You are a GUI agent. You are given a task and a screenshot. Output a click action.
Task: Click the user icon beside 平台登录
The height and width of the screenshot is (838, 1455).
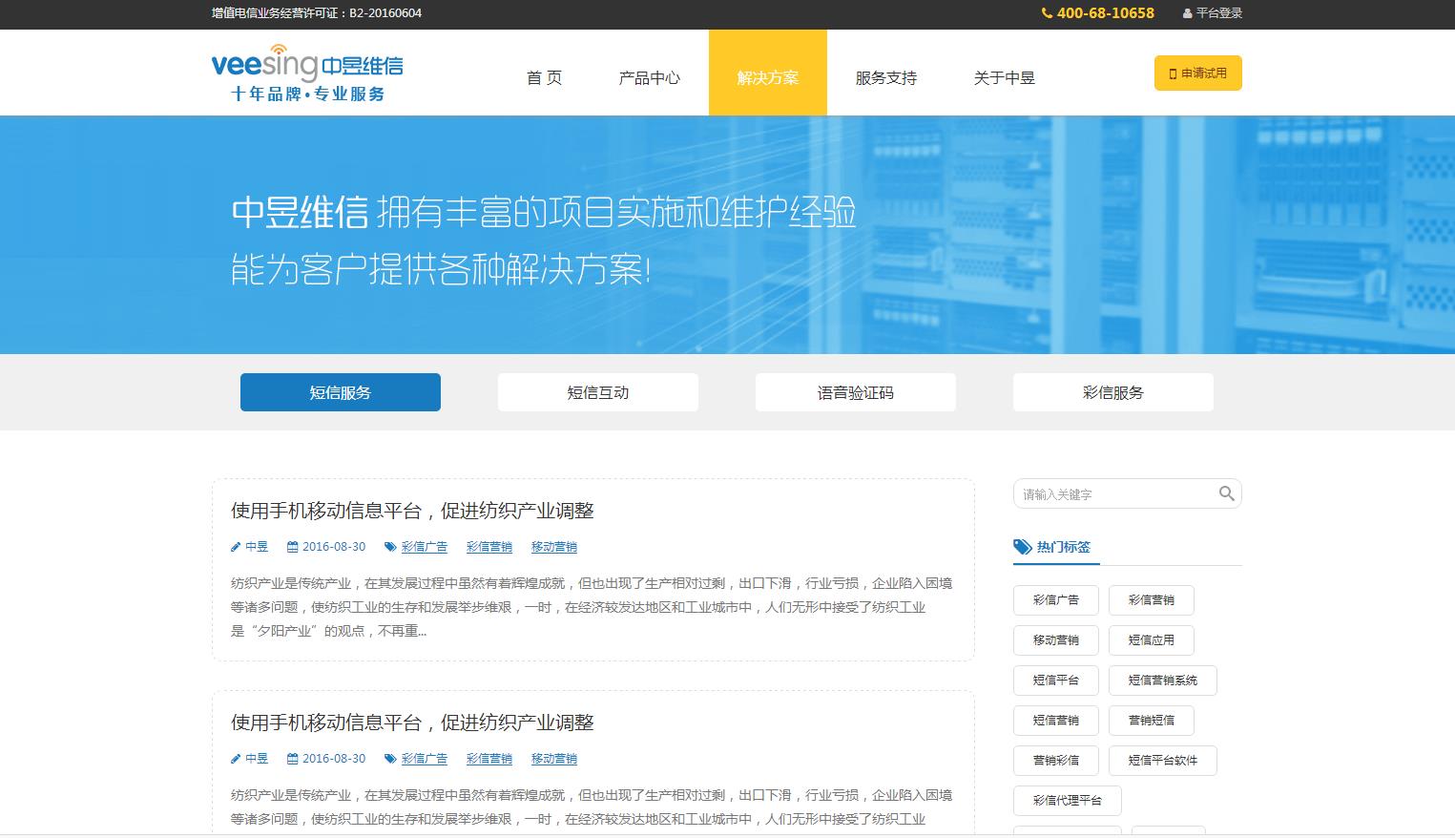(x=1187, y=13)
